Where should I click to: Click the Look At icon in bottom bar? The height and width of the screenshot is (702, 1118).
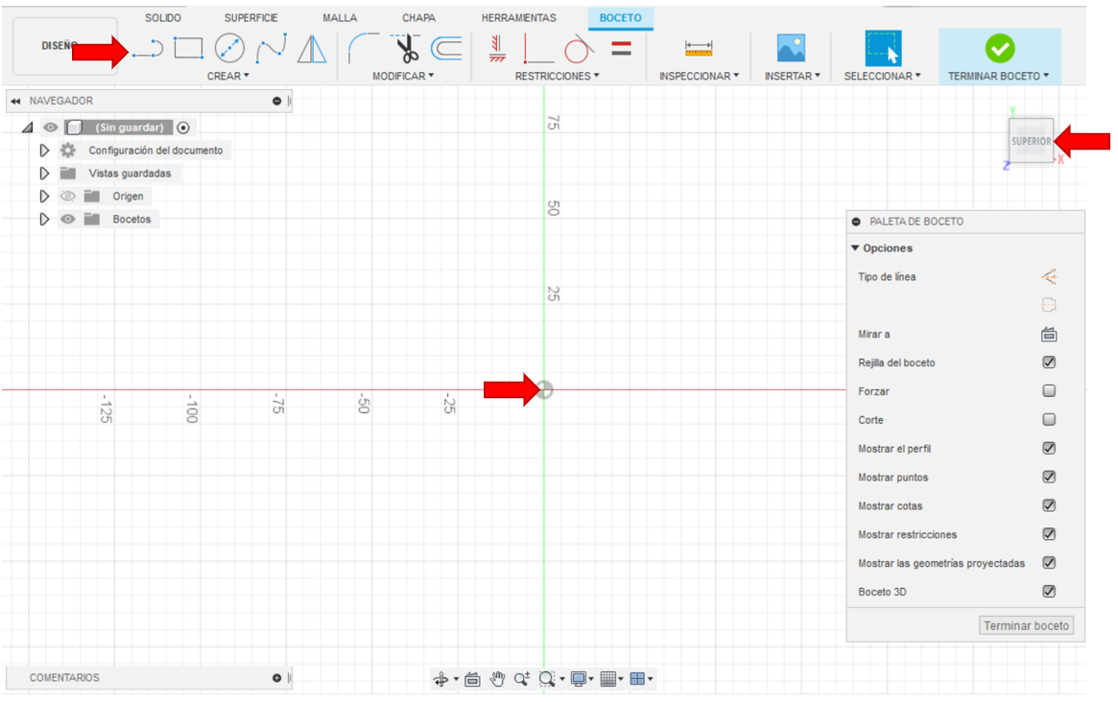pyautogui.click(x=472, y=679)
